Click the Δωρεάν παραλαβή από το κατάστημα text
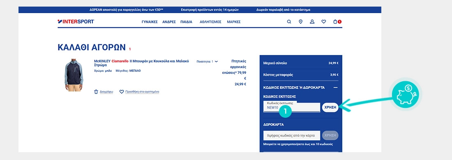The width and height of the screenshot is (452, 160). click(284, 10)
